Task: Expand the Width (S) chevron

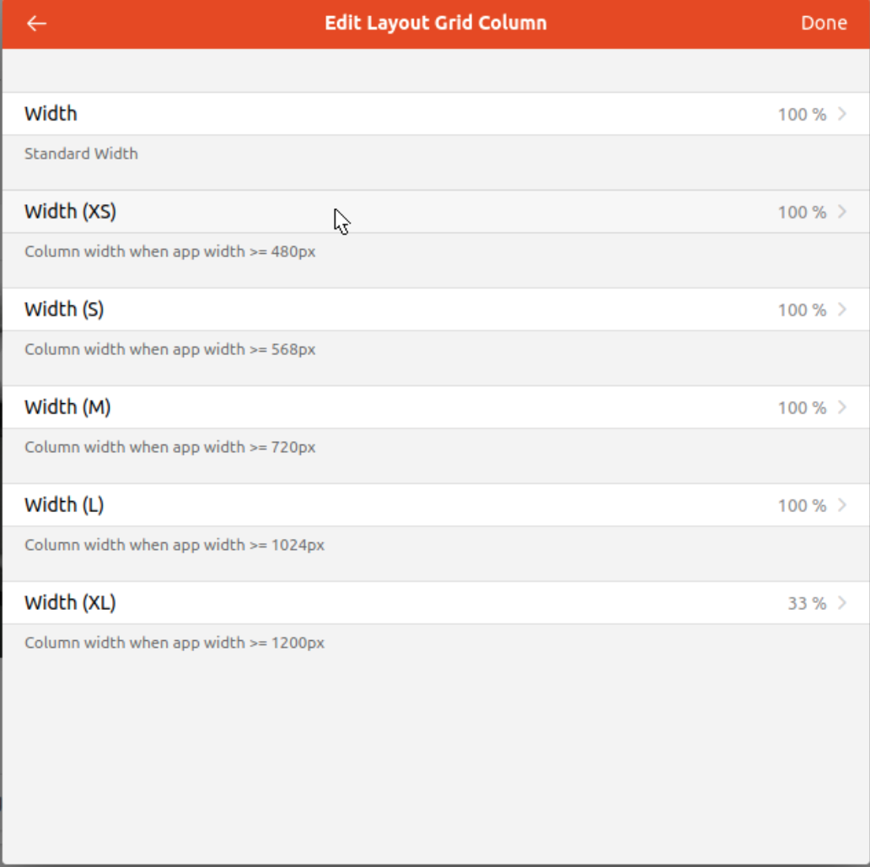Action: coord(841,310)
